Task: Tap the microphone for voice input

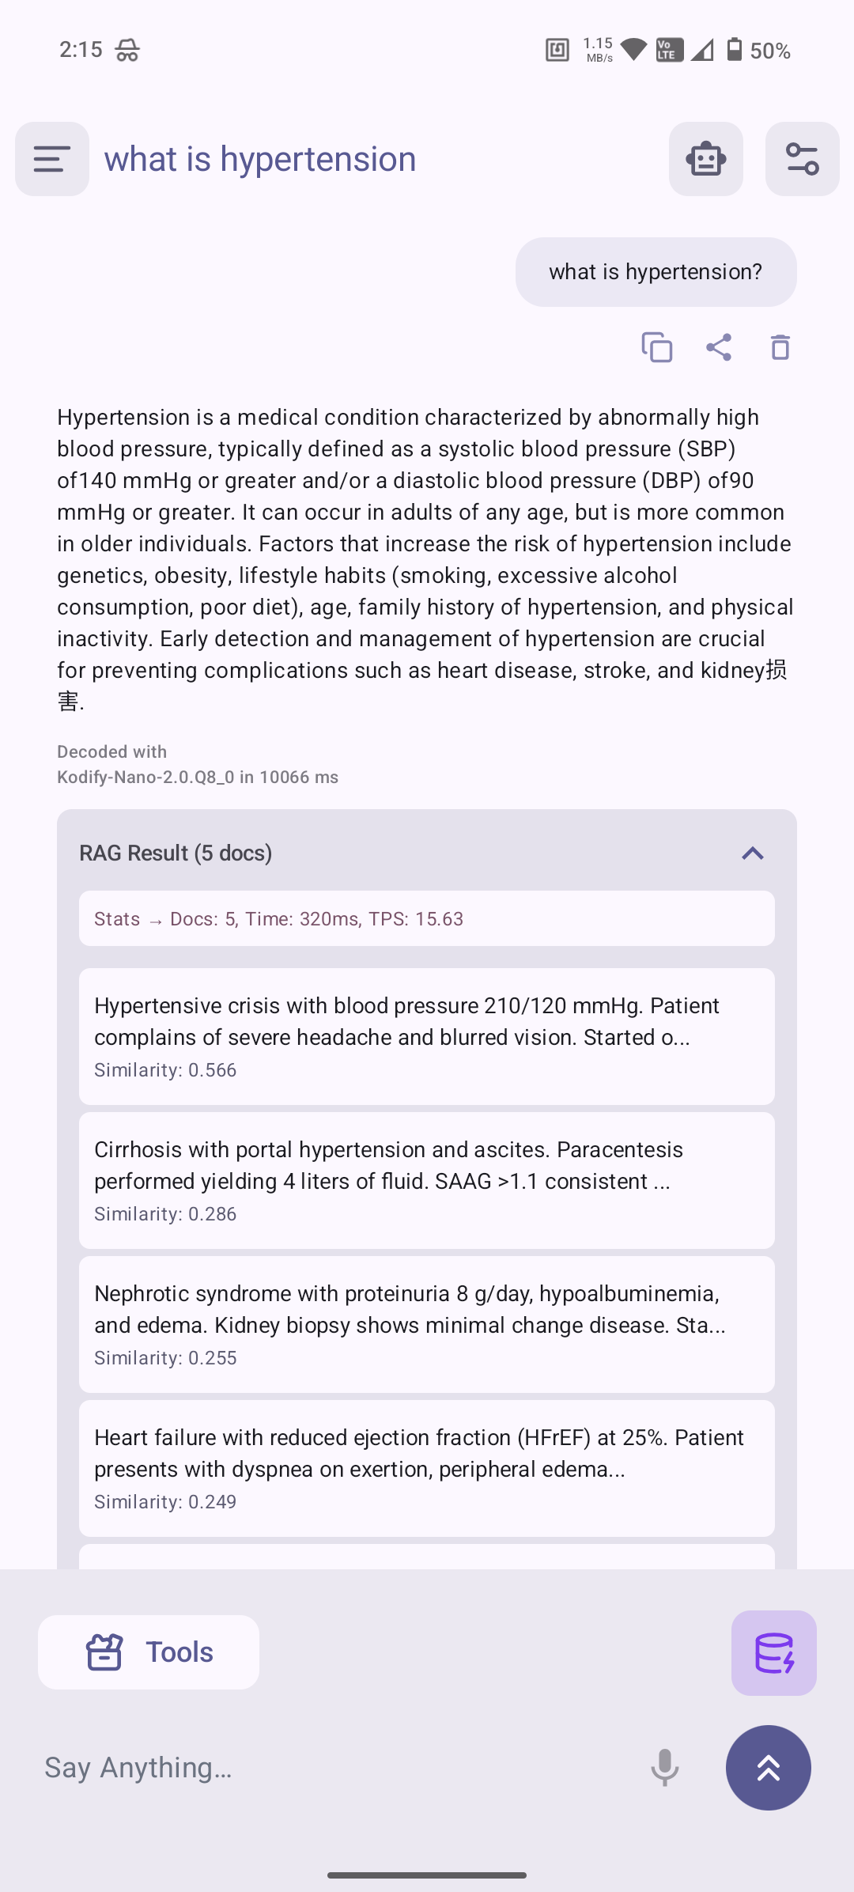Action: [665, 1767]
